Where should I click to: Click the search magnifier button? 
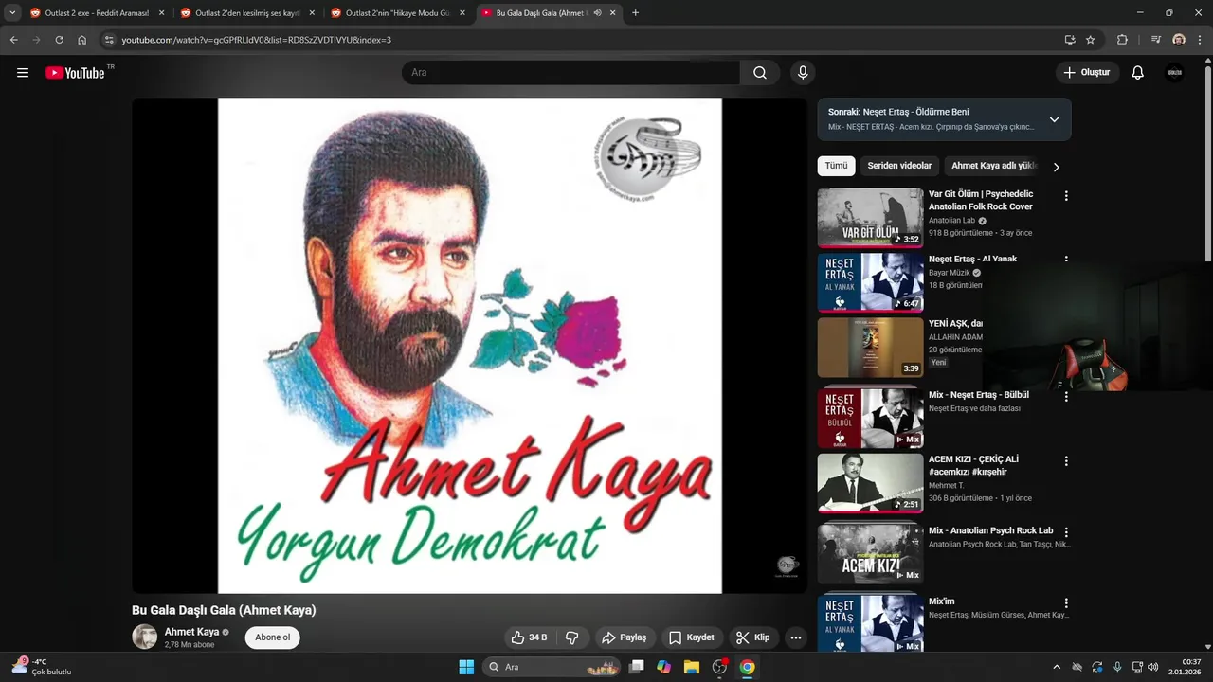click(x=760, y=73)
